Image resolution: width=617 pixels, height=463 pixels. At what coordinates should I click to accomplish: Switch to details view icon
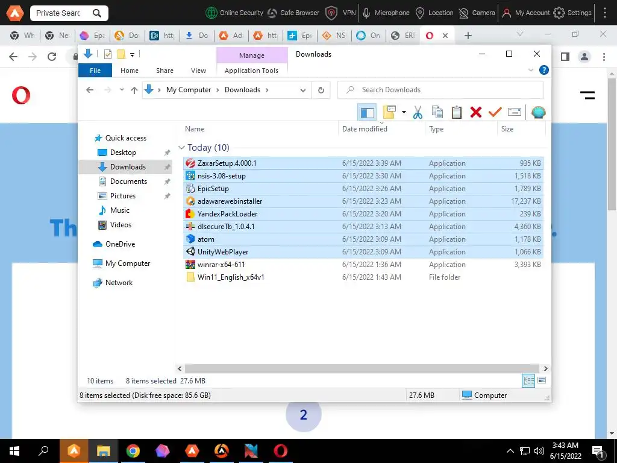[528, 381]
